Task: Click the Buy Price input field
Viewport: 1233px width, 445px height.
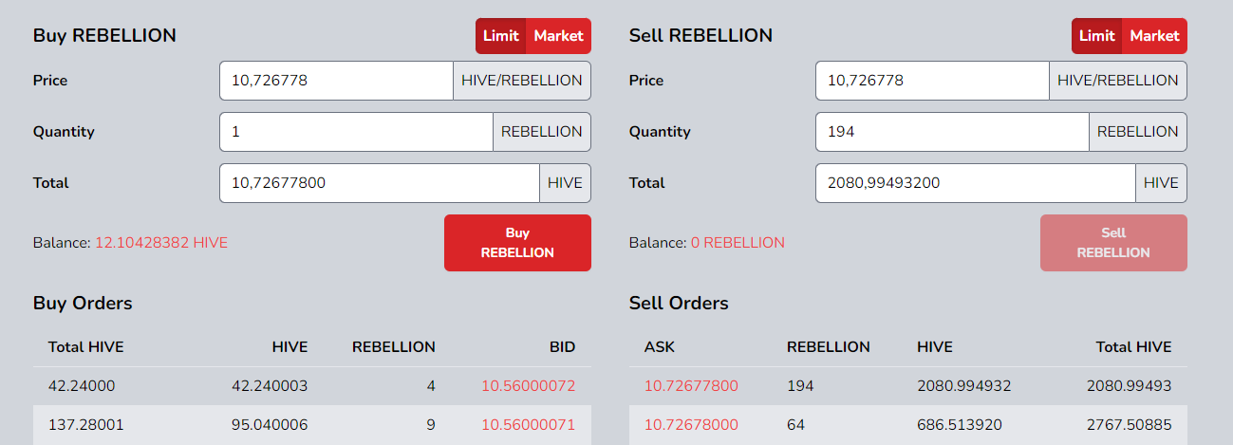Action: click(336, 81)
